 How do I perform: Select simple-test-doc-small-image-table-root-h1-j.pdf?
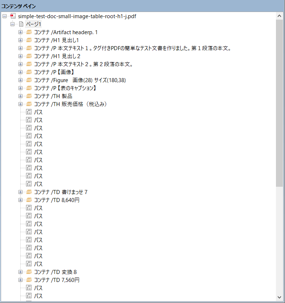tap(77, 16)
